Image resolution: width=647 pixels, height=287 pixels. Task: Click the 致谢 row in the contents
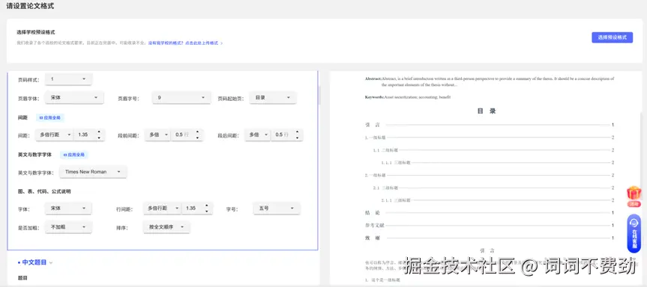[x=490, y=238]
